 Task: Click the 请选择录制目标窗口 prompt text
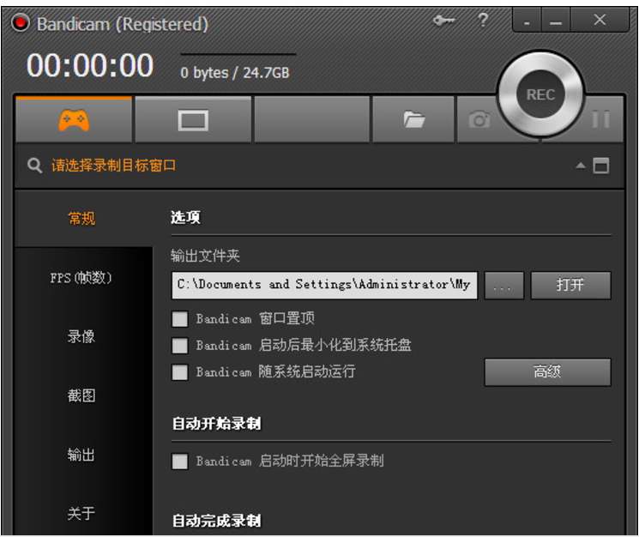114,166
